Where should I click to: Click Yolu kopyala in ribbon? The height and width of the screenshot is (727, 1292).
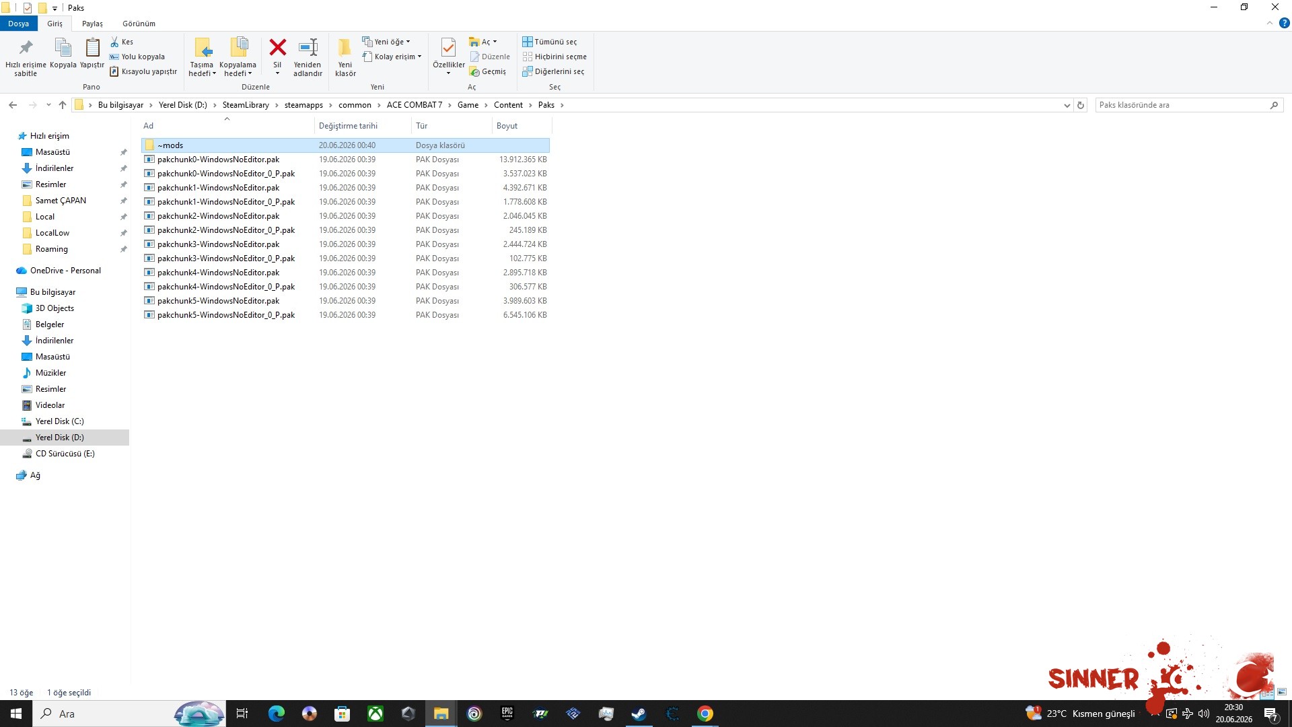137,57
